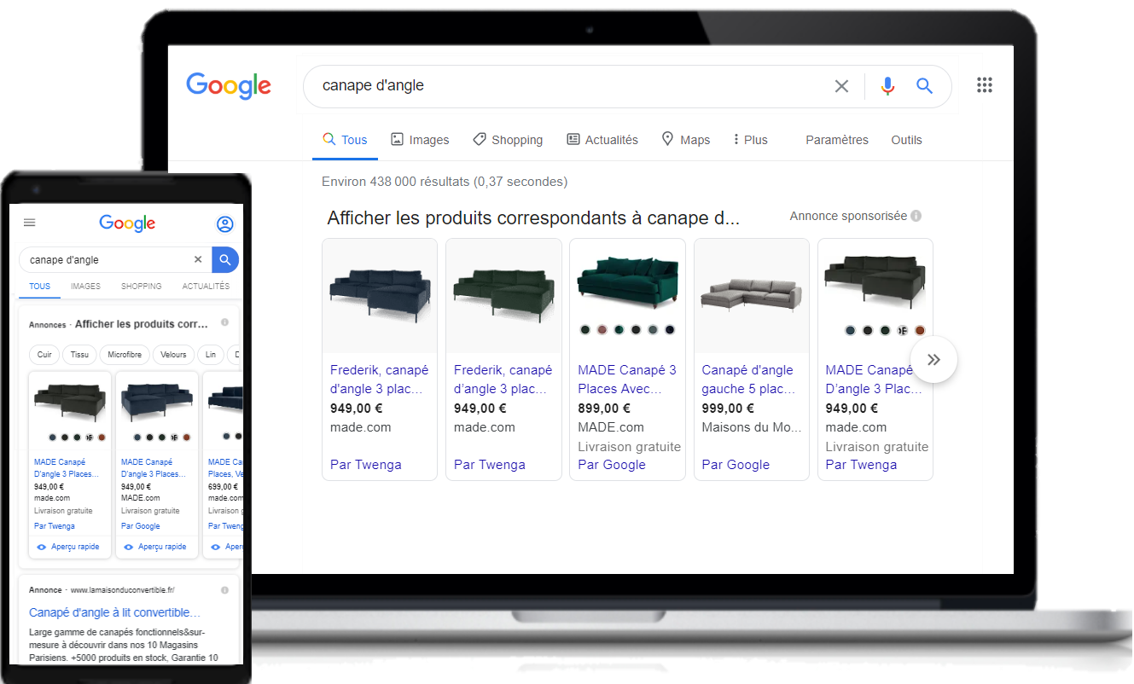Viewport: 1134px width, 684px height.
Task: Tap Par Google on the phone's second product card
Action: (x=141, y=526)
